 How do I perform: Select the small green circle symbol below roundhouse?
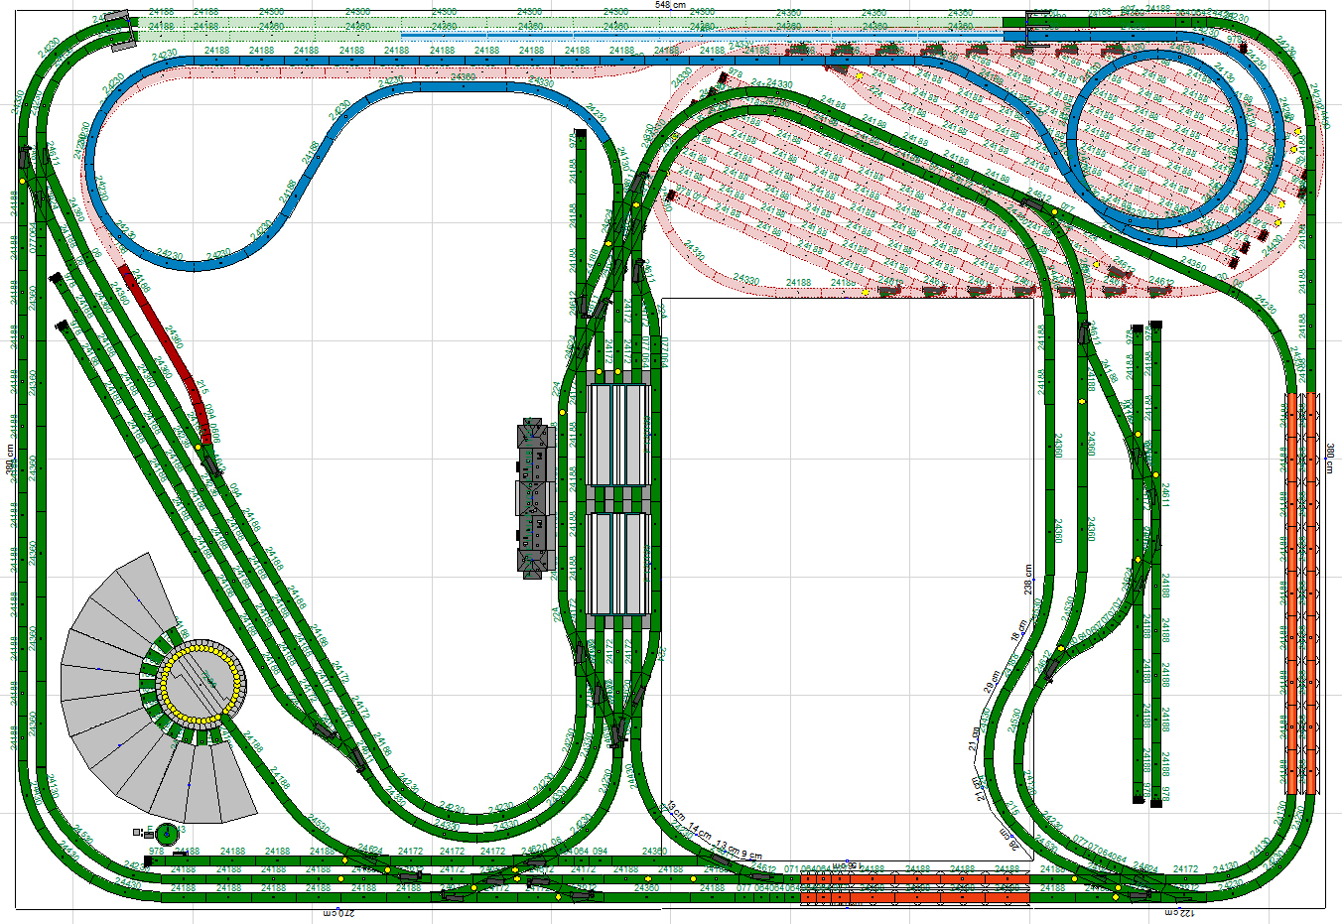tap(167, 833)
